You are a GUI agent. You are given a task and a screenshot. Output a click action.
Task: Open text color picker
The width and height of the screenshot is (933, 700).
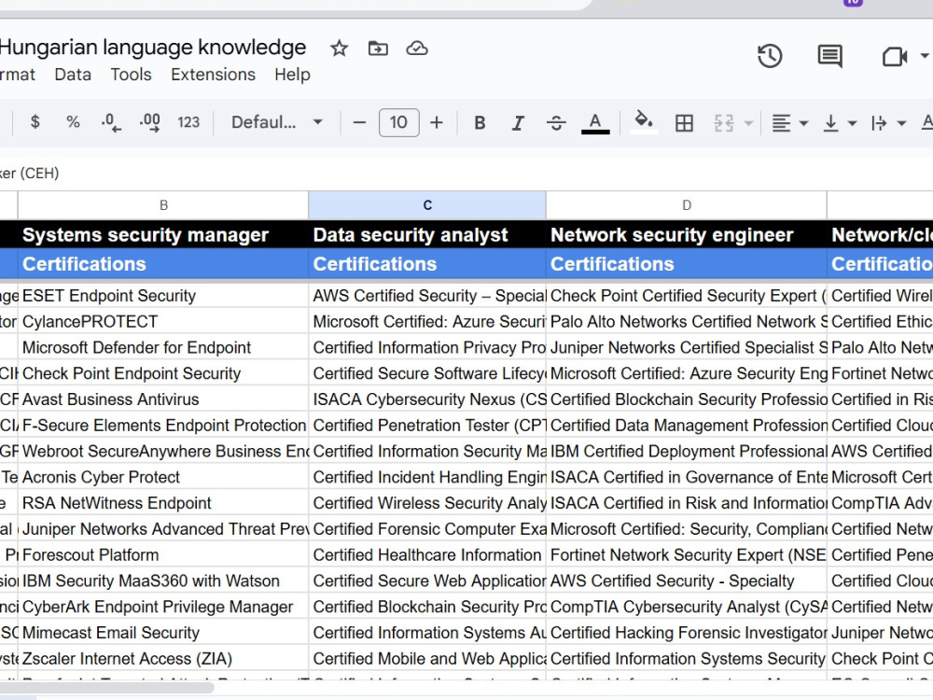pyautogui.click(x=595, y=122)
